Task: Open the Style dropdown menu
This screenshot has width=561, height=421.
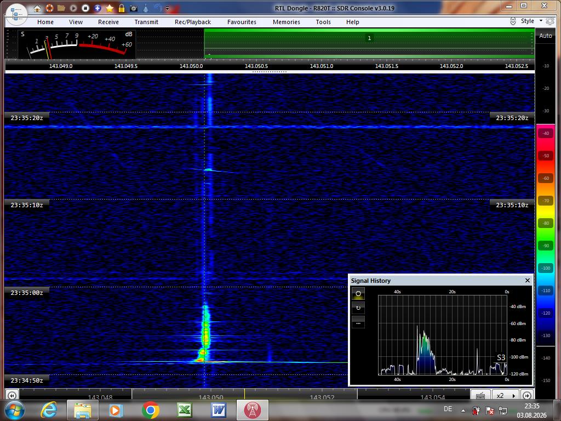Action: (531, 21)
